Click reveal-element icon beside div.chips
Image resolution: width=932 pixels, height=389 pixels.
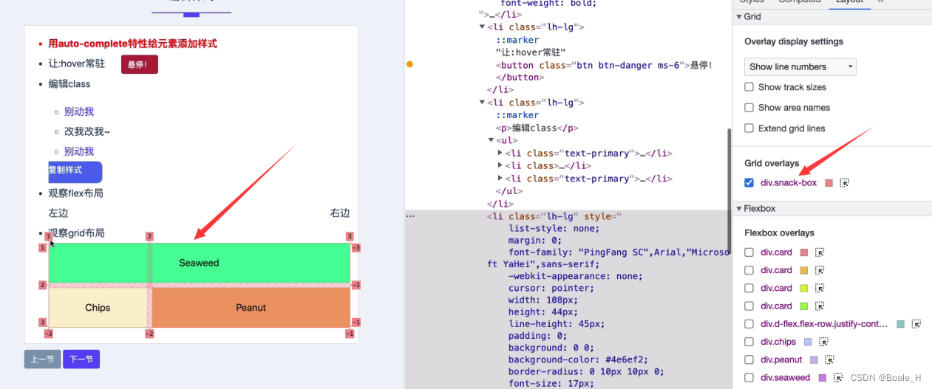pos(823,342)
